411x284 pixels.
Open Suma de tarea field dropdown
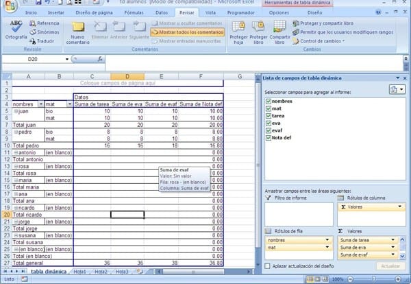[x=393, y=240]
